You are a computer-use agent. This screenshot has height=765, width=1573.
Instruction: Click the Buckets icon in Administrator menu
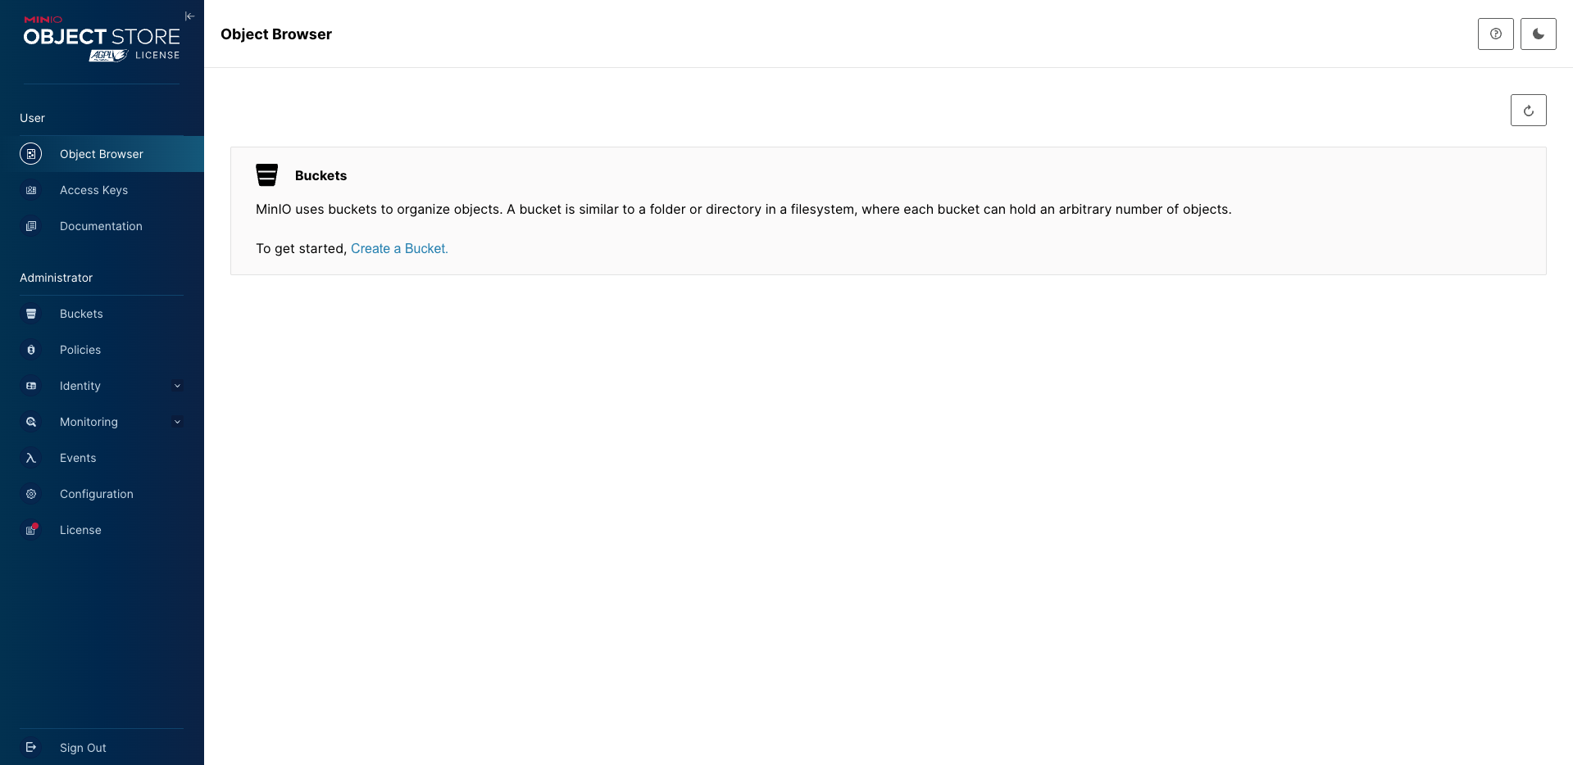coord(31,314)
